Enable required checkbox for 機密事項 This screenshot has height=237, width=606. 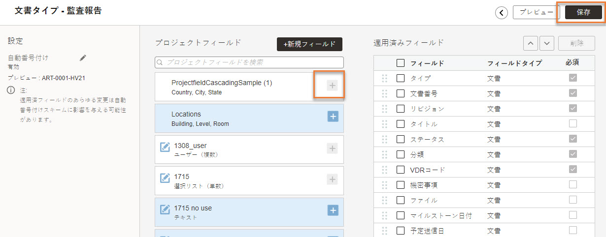tap(572, 184)
